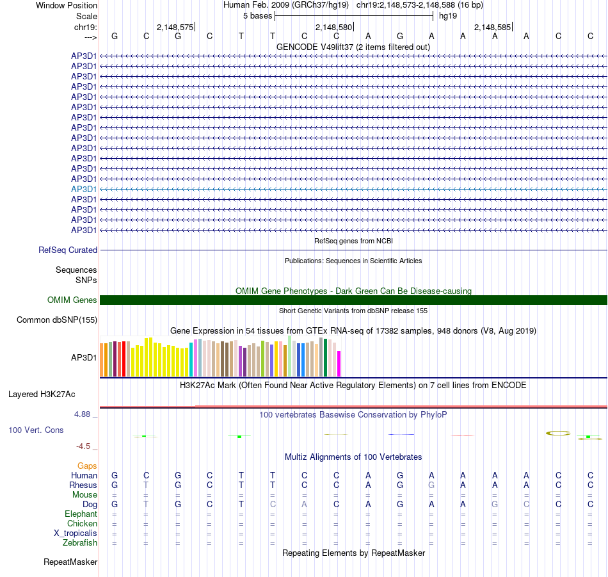
Task: Open the OMIM Gene Phenotypes track title
Action: tap(353, 291)
